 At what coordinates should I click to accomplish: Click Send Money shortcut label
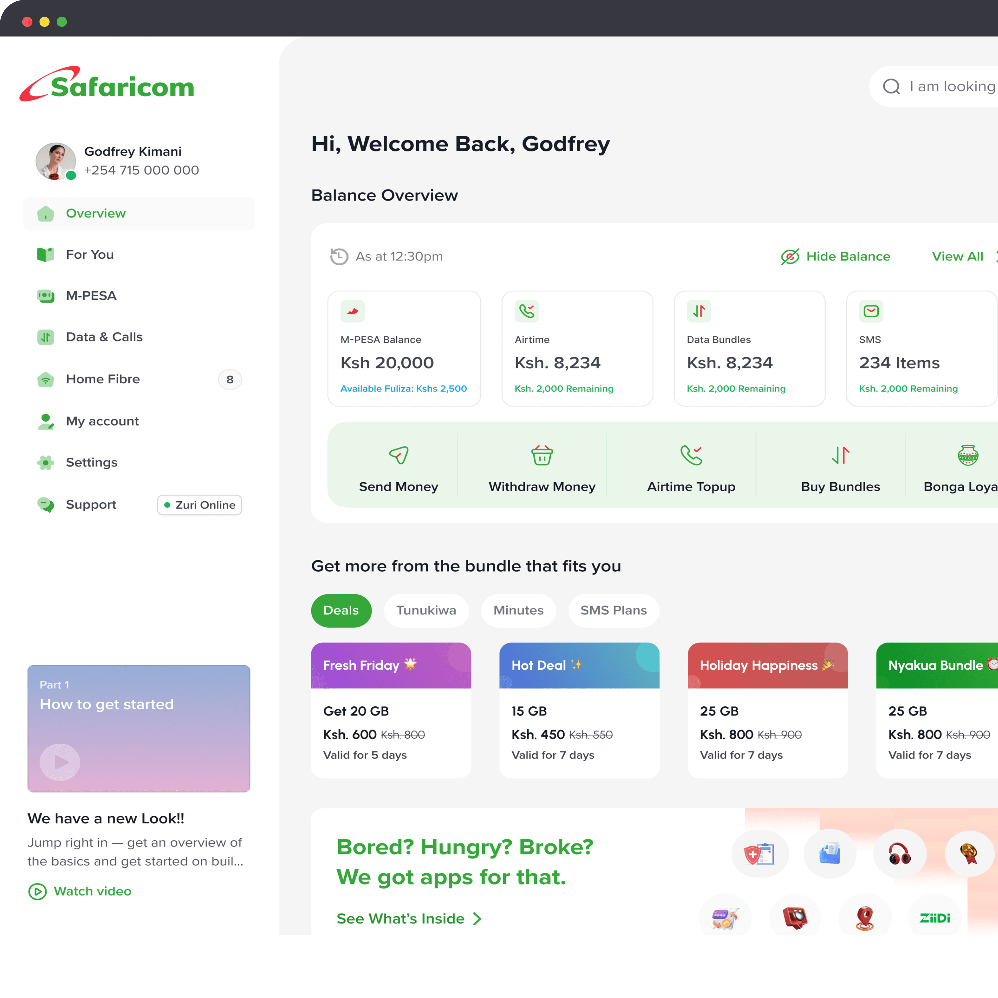pos(398,487)
